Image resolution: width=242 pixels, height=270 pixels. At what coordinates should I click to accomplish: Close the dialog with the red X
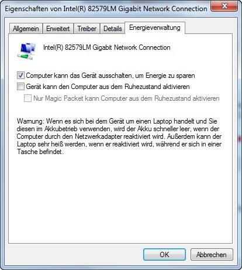224,6
